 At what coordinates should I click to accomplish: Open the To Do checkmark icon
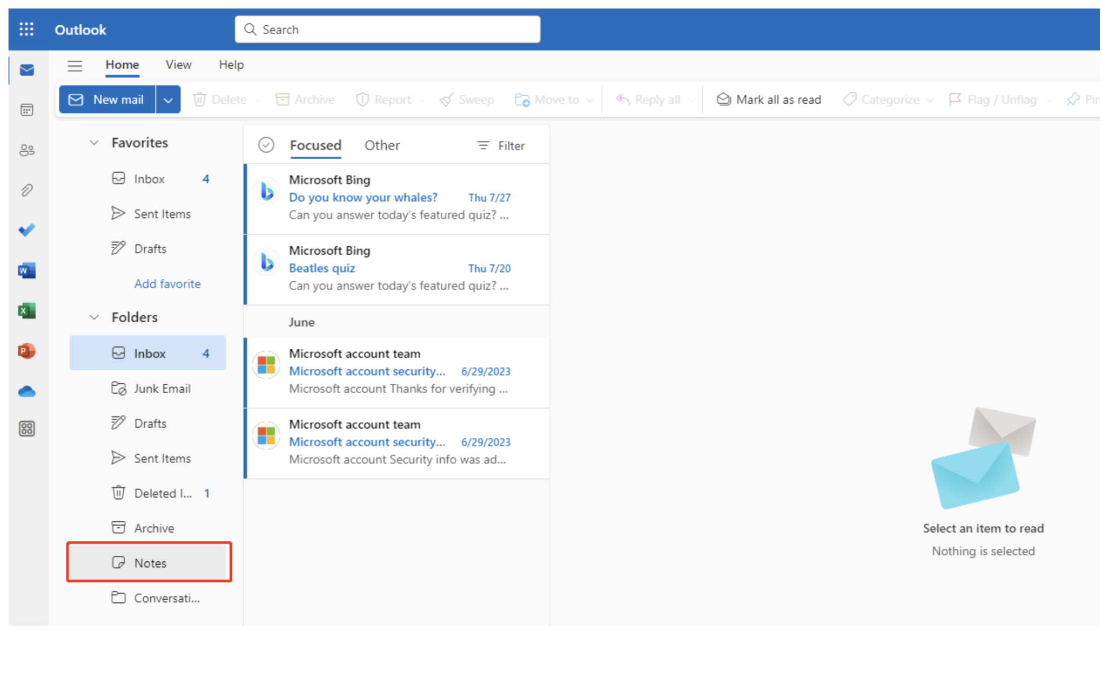(27, 230)
